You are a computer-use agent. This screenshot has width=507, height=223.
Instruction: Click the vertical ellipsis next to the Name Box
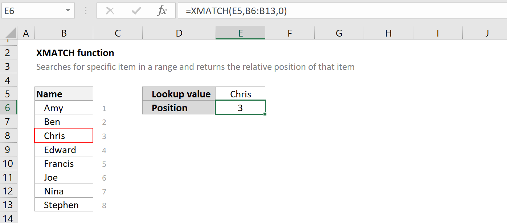tap(86, 10)
